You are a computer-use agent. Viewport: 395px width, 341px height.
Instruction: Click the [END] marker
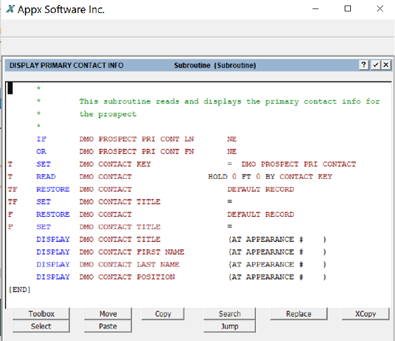point(20,289)
